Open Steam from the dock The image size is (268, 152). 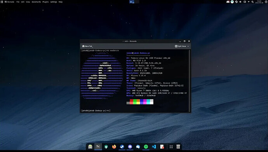click(122, 147)
